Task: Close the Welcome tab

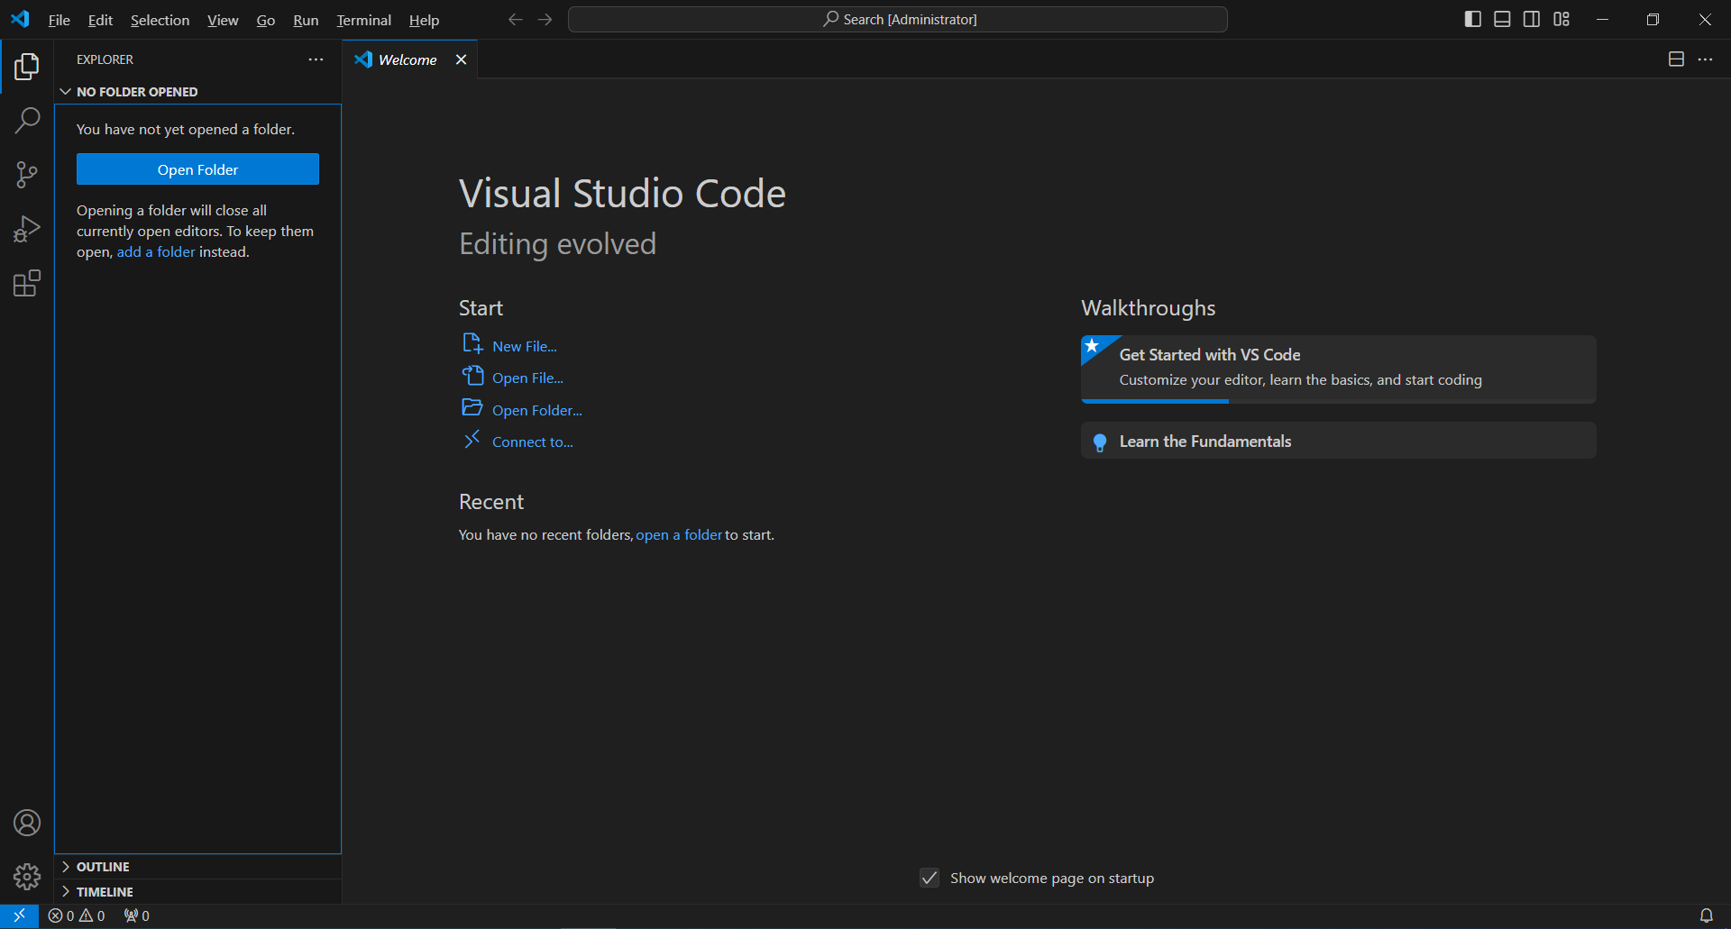Action: (461, 59)
